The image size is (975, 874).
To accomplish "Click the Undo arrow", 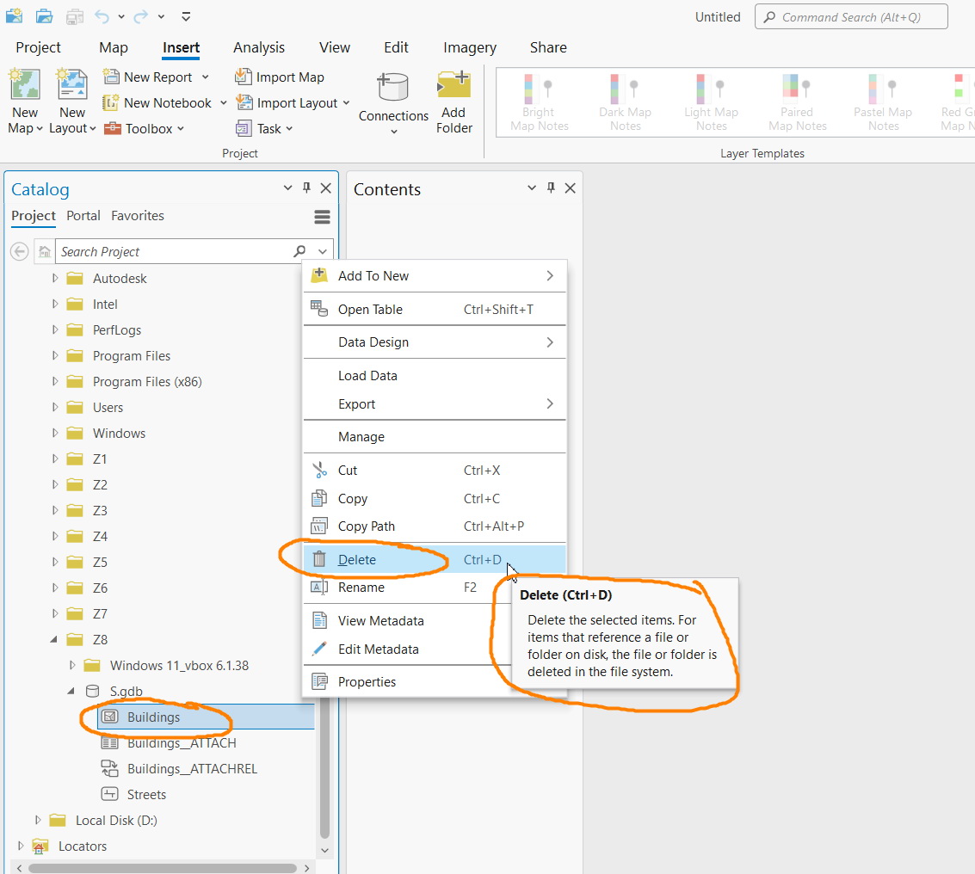I will pos(101,15).
